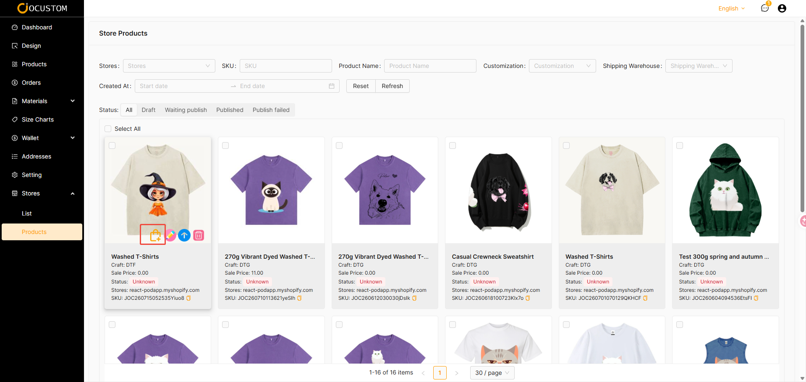Click the pencil edit icon on the witch T-shirt card
806x382 pixels.
click(x=170, y=235)
